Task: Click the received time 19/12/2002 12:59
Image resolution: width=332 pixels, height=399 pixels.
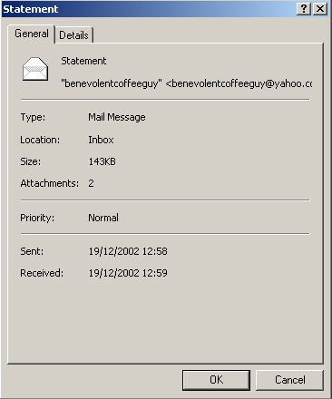Action: pyautogui.click(x=128, y=273)
